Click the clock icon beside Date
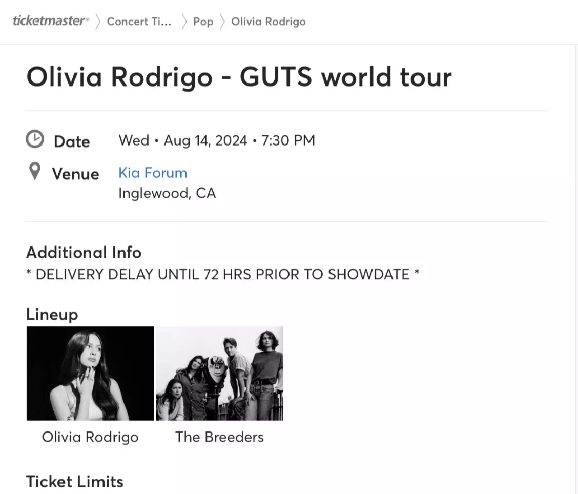578x494 pixels. point(35,139)
